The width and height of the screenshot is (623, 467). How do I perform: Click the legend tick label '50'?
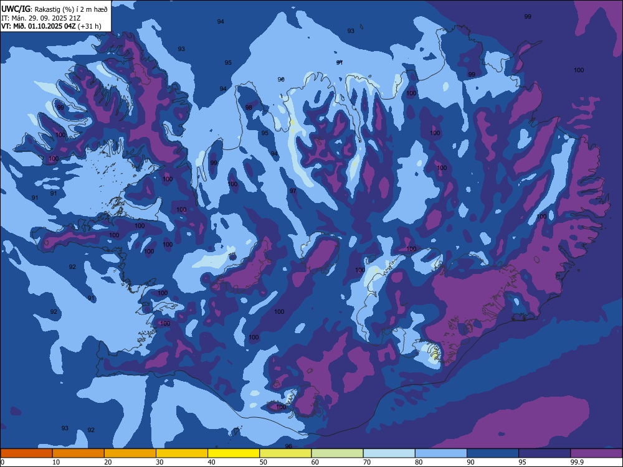[x=264, y=462]
